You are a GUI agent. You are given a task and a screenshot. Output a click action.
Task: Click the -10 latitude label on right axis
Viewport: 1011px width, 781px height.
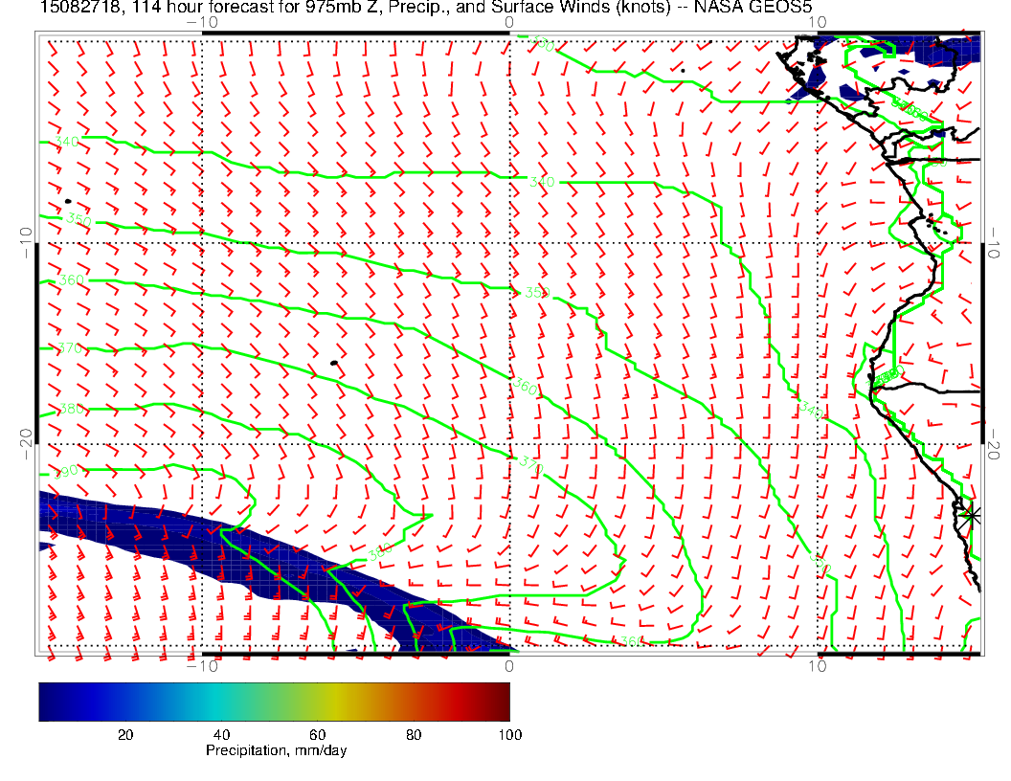(x=996, y=236)
